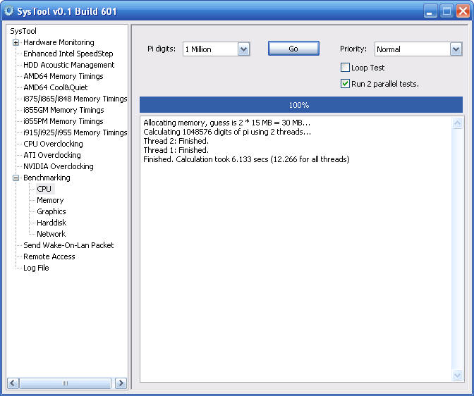Select Network under Benchmarking

click(x=51, y=234)
